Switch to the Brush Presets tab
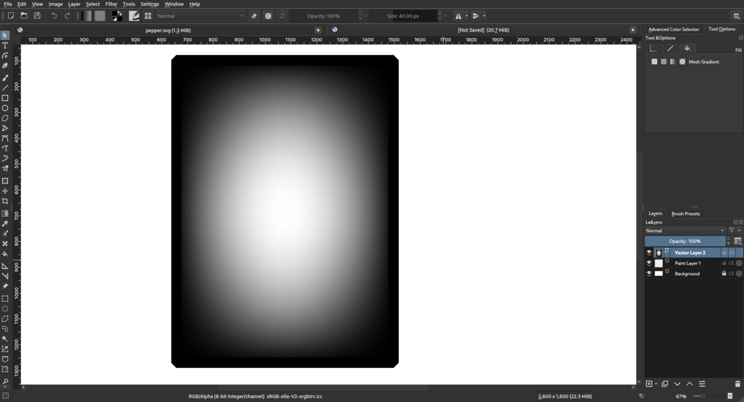This screenshot has height=402, width=744. [685, 214]
